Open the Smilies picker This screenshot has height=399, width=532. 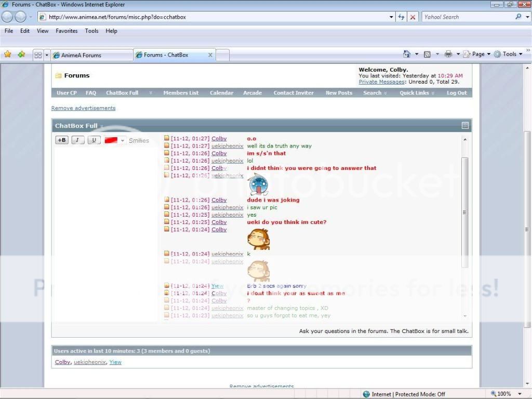pyautogui.click(x=139, y=141)
